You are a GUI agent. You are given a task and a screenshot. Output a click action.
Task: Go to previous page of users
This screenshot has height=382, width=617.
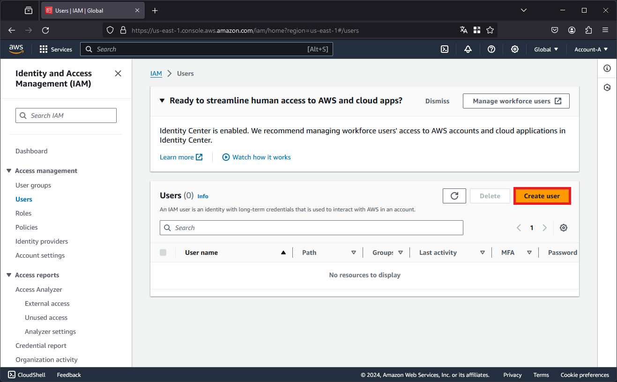pyautogui.click(x=519, y=228)
